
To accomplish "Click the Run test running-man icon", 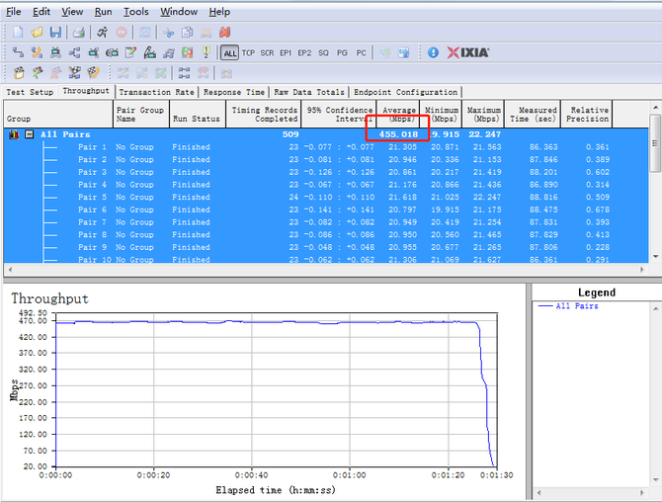I will [x=103, y=33].
